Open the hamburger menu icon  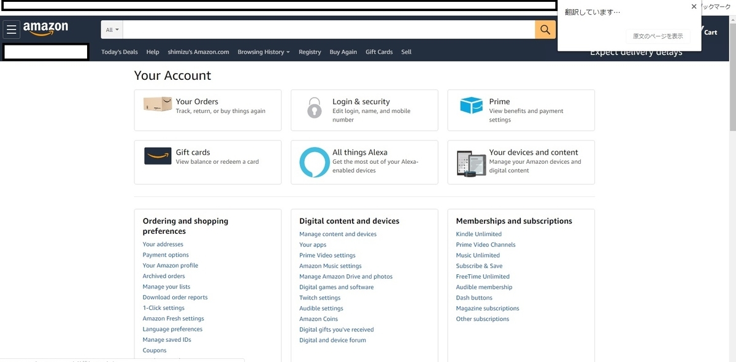pyautogui.click(x=12, y=29)
